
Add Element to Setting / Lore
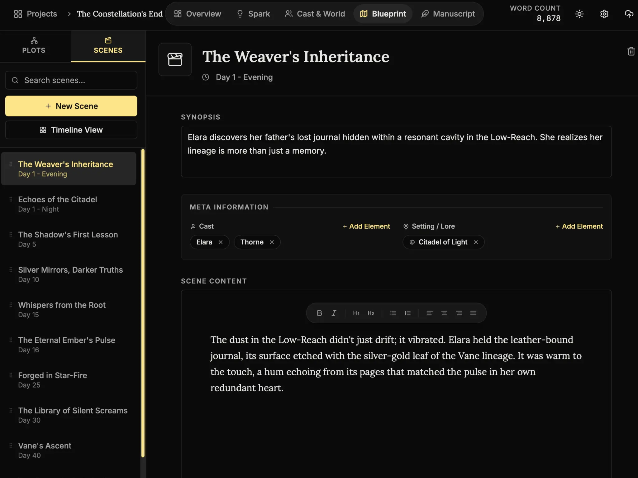pos(579,226)
